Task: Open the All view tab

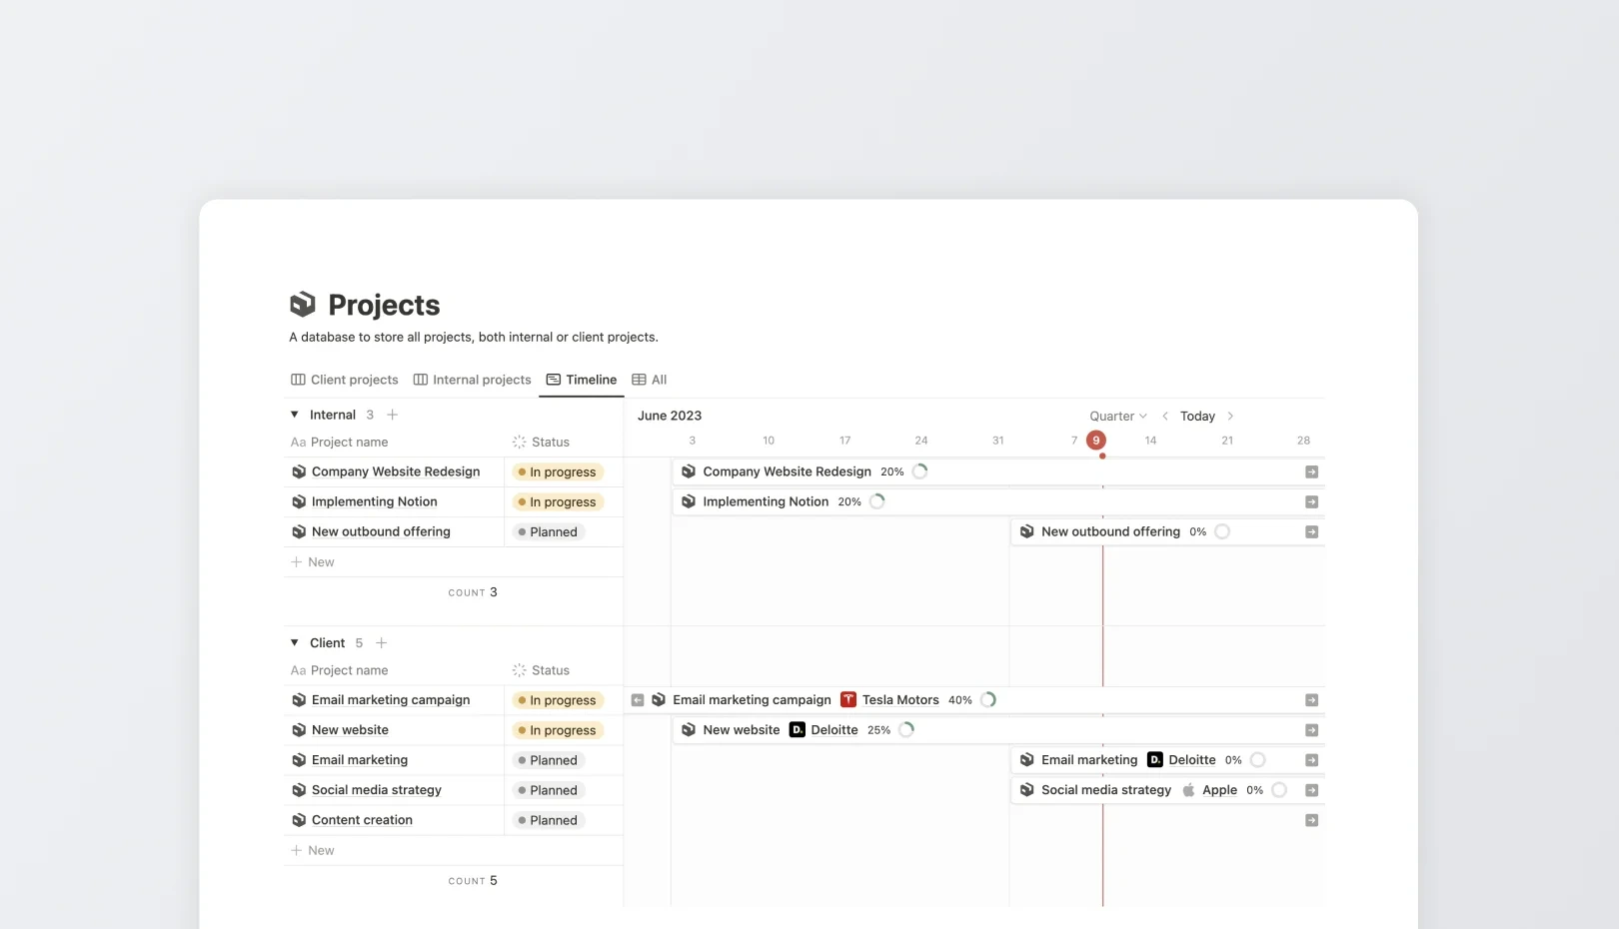Action: point(650,380)
